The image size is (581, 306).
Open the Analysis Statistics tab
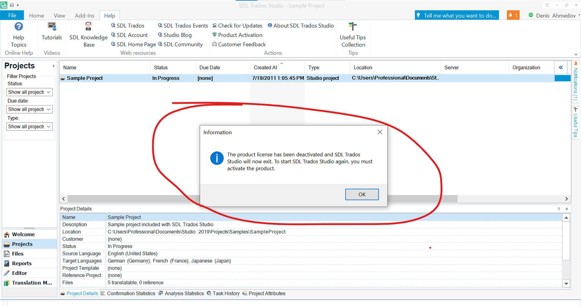(x=181, y=293)
